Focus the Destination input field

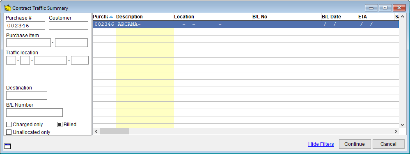tap(26, 95)
